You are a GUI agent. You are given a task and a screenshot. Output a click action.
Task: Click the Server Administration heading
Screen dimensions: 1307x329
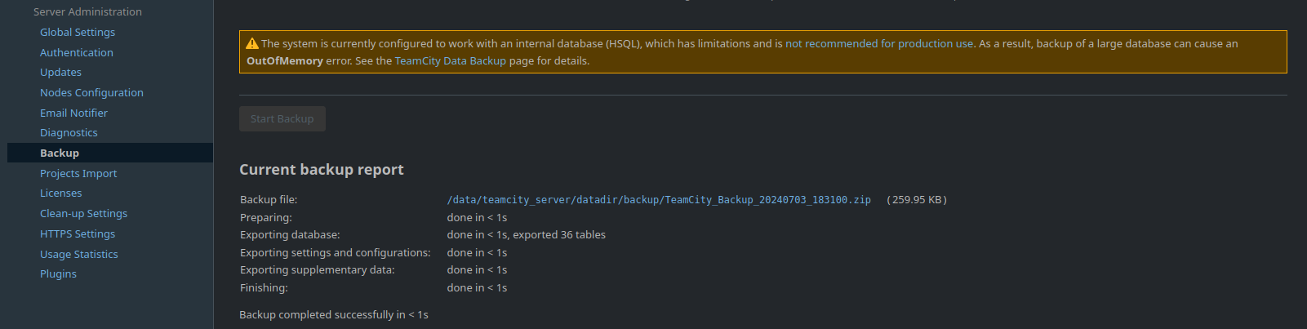[87, 11]
